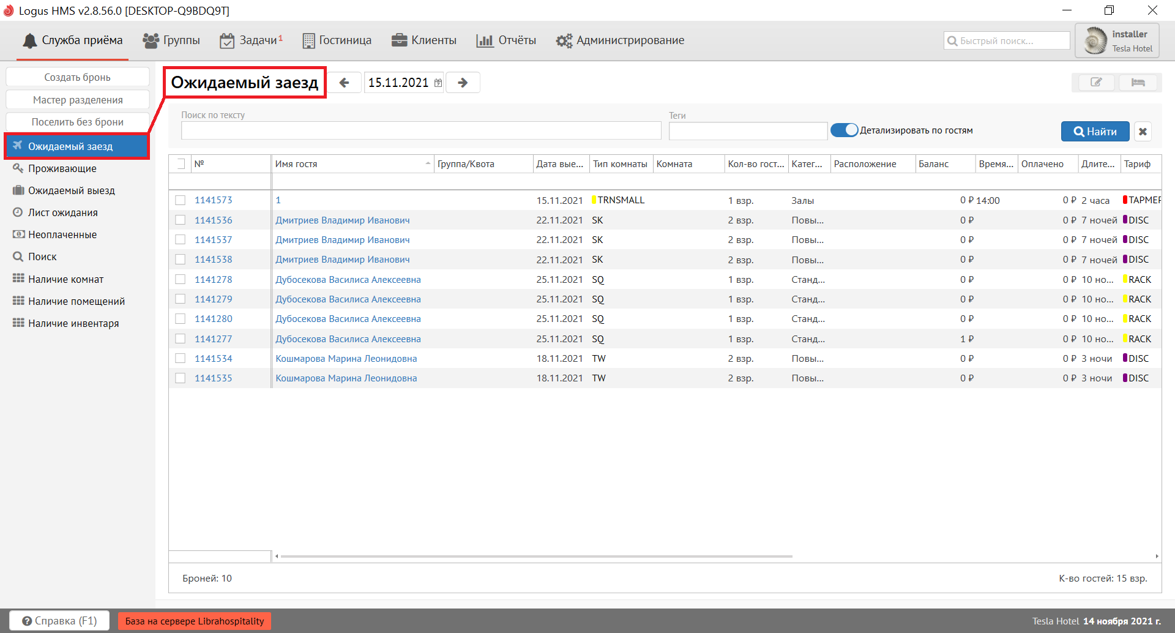Clear search filters with the X button
This screenshot has height=633, width=1175.
1143,132
